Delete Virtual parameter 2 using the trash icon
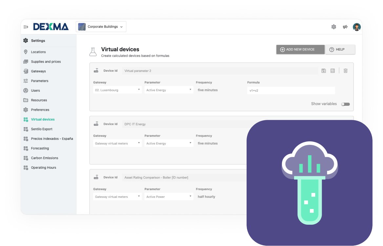 [x=345, y=70]
